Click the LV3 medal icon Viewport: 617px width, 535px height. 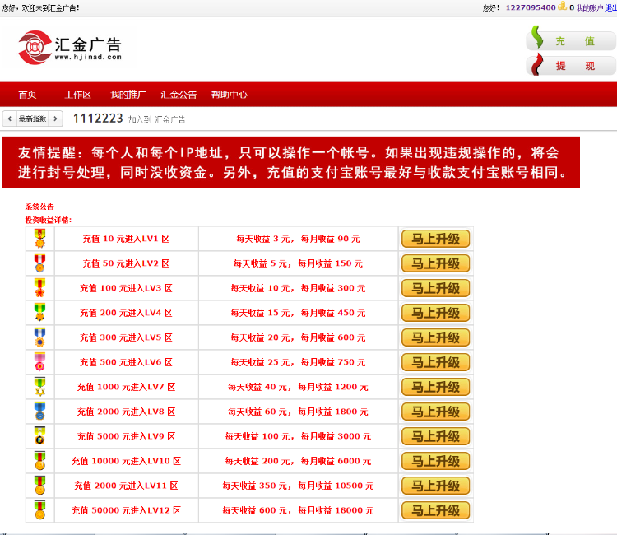click(39, 288)
